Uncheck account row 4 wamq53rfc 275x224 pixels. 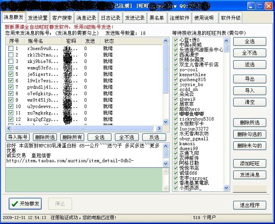[x=11, y=68]
